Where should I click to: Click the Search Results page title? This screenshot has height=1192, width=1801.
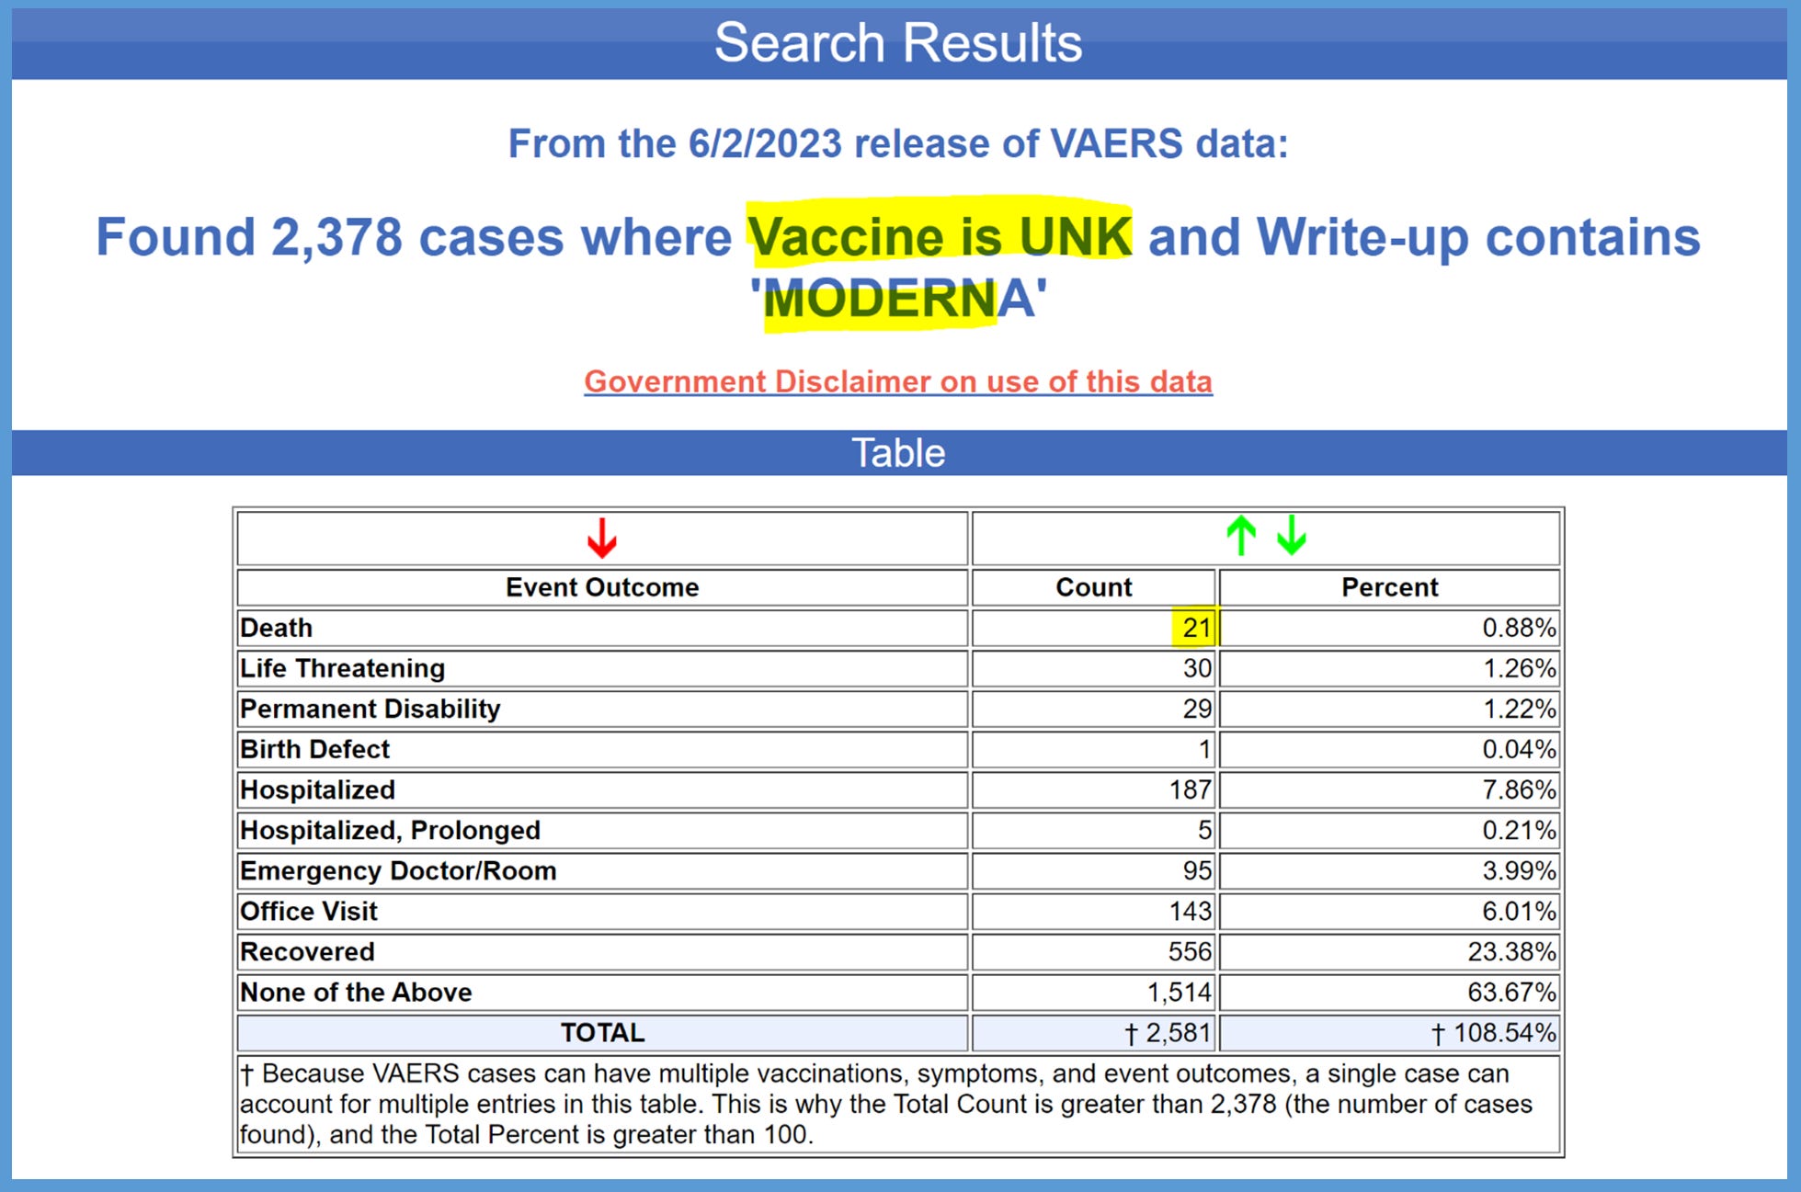point(898,42)
